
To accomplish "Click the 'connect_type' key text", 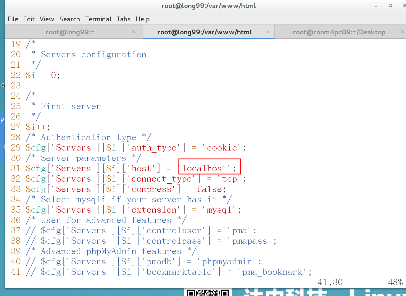I will 162,179.
